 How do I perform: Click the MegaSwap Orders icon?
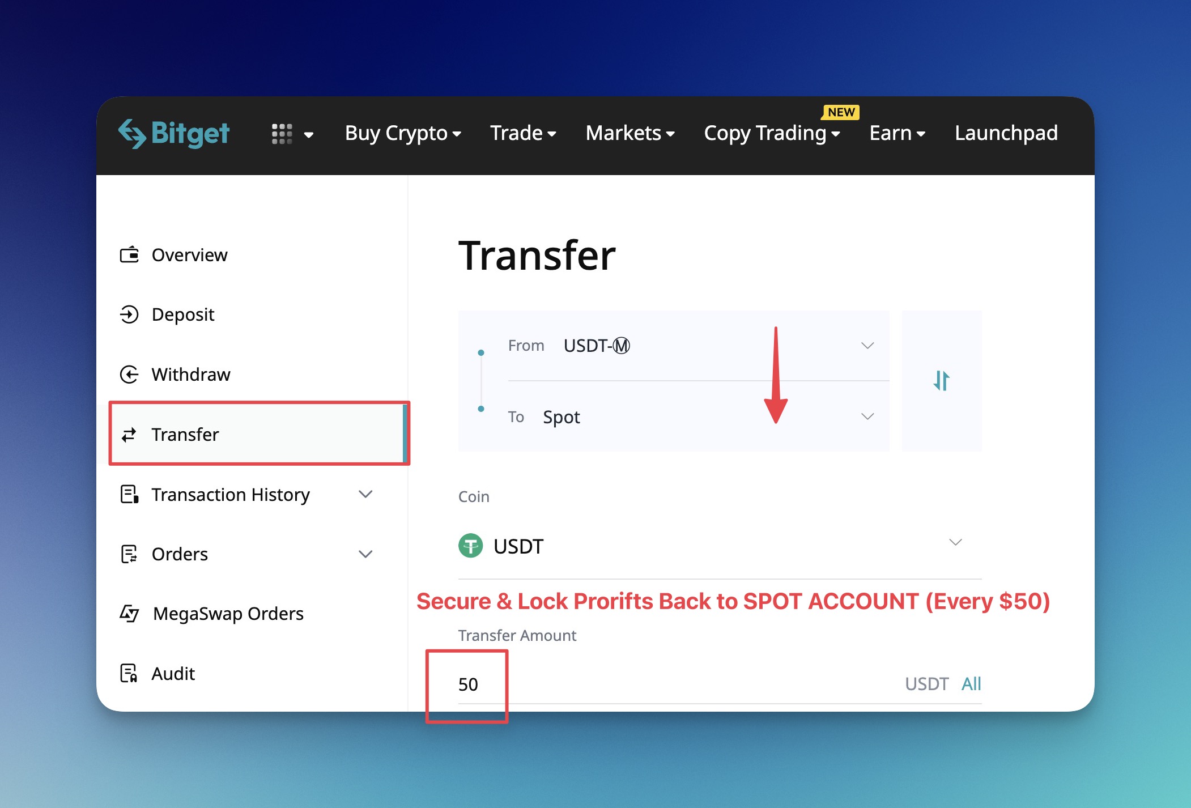pyautogui.click(x=129, y=614)
